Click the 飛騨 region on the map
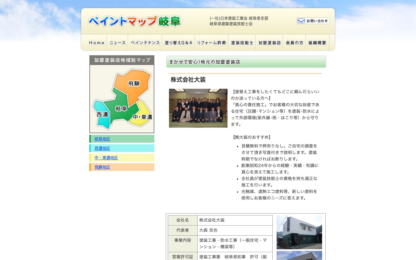Viewport: 416px width, 260px height. click(134, 84)
